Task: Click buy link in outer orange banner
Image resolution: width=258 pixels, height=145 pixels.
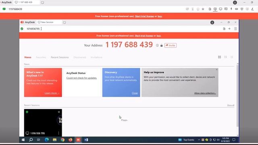Action: 160,16
